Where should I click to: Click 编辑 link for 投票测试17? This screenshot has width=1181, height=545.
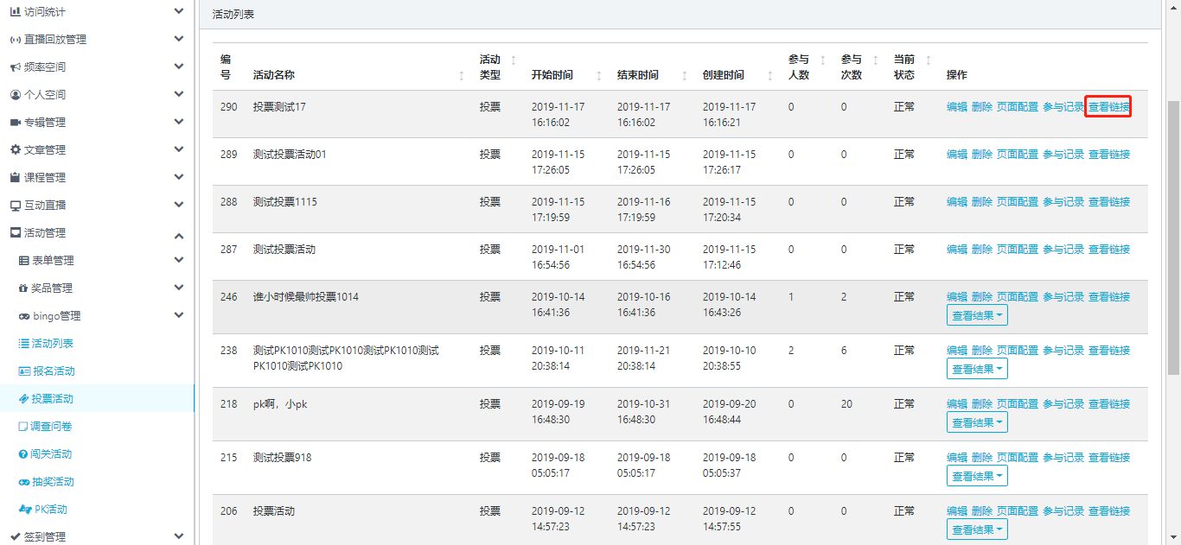[956, 107]
